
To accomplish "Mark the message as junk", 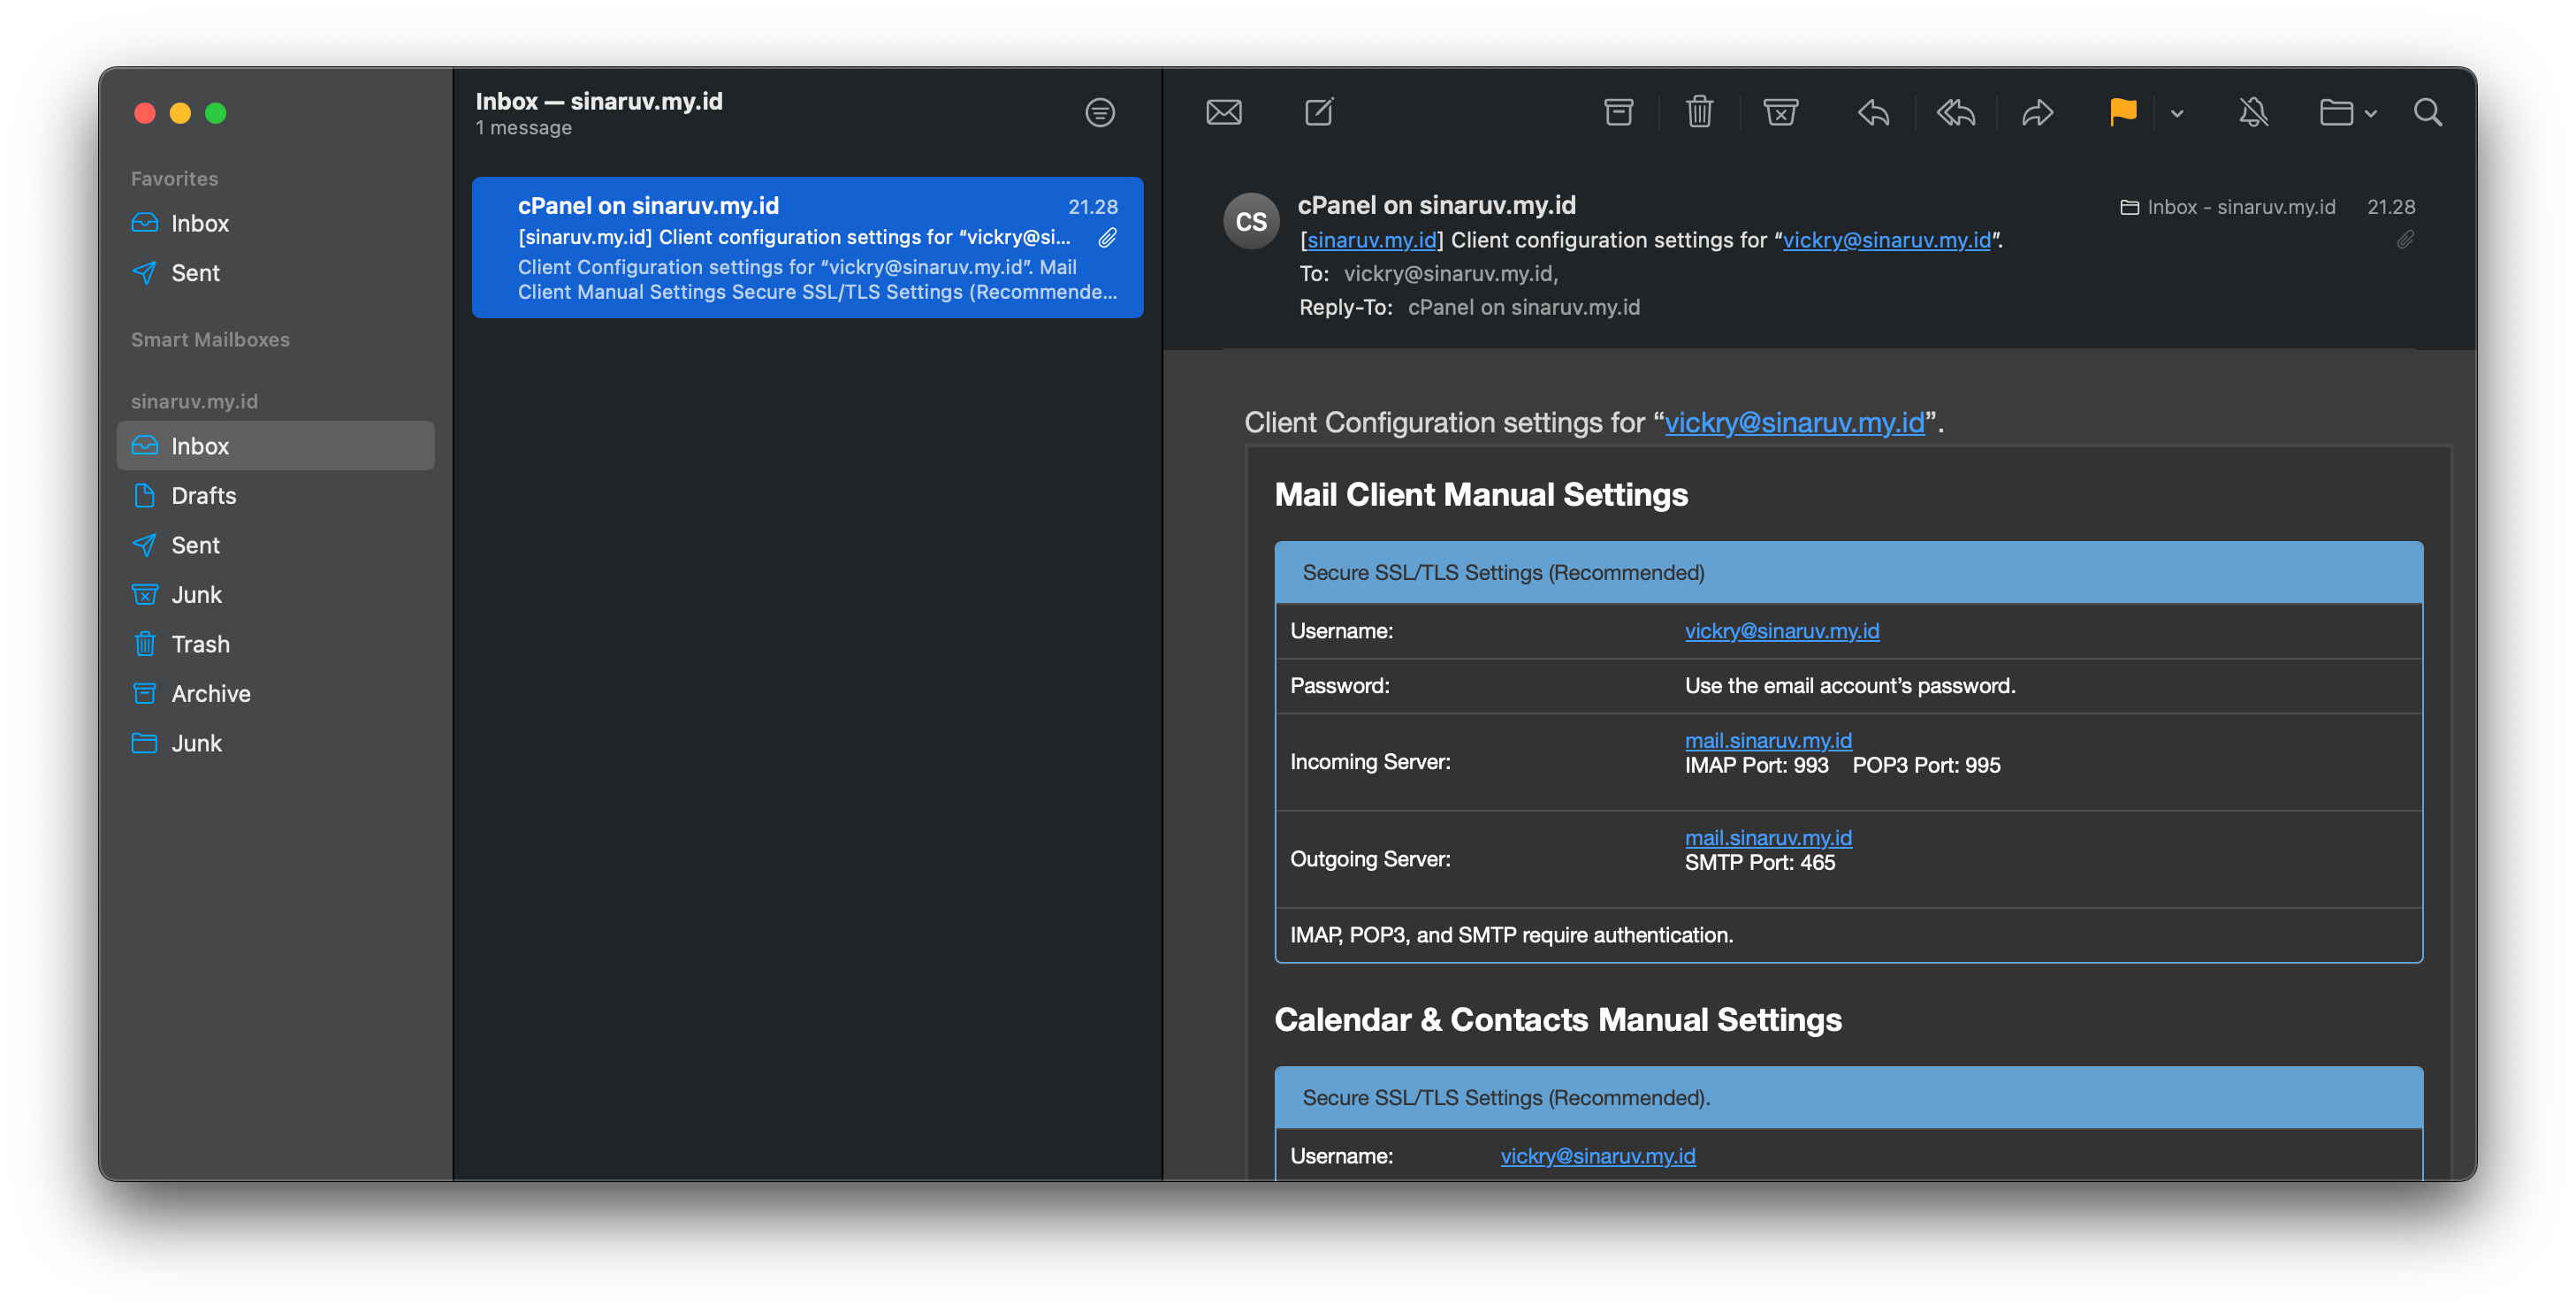I will pyautogui.click(x=1781, y=112).
